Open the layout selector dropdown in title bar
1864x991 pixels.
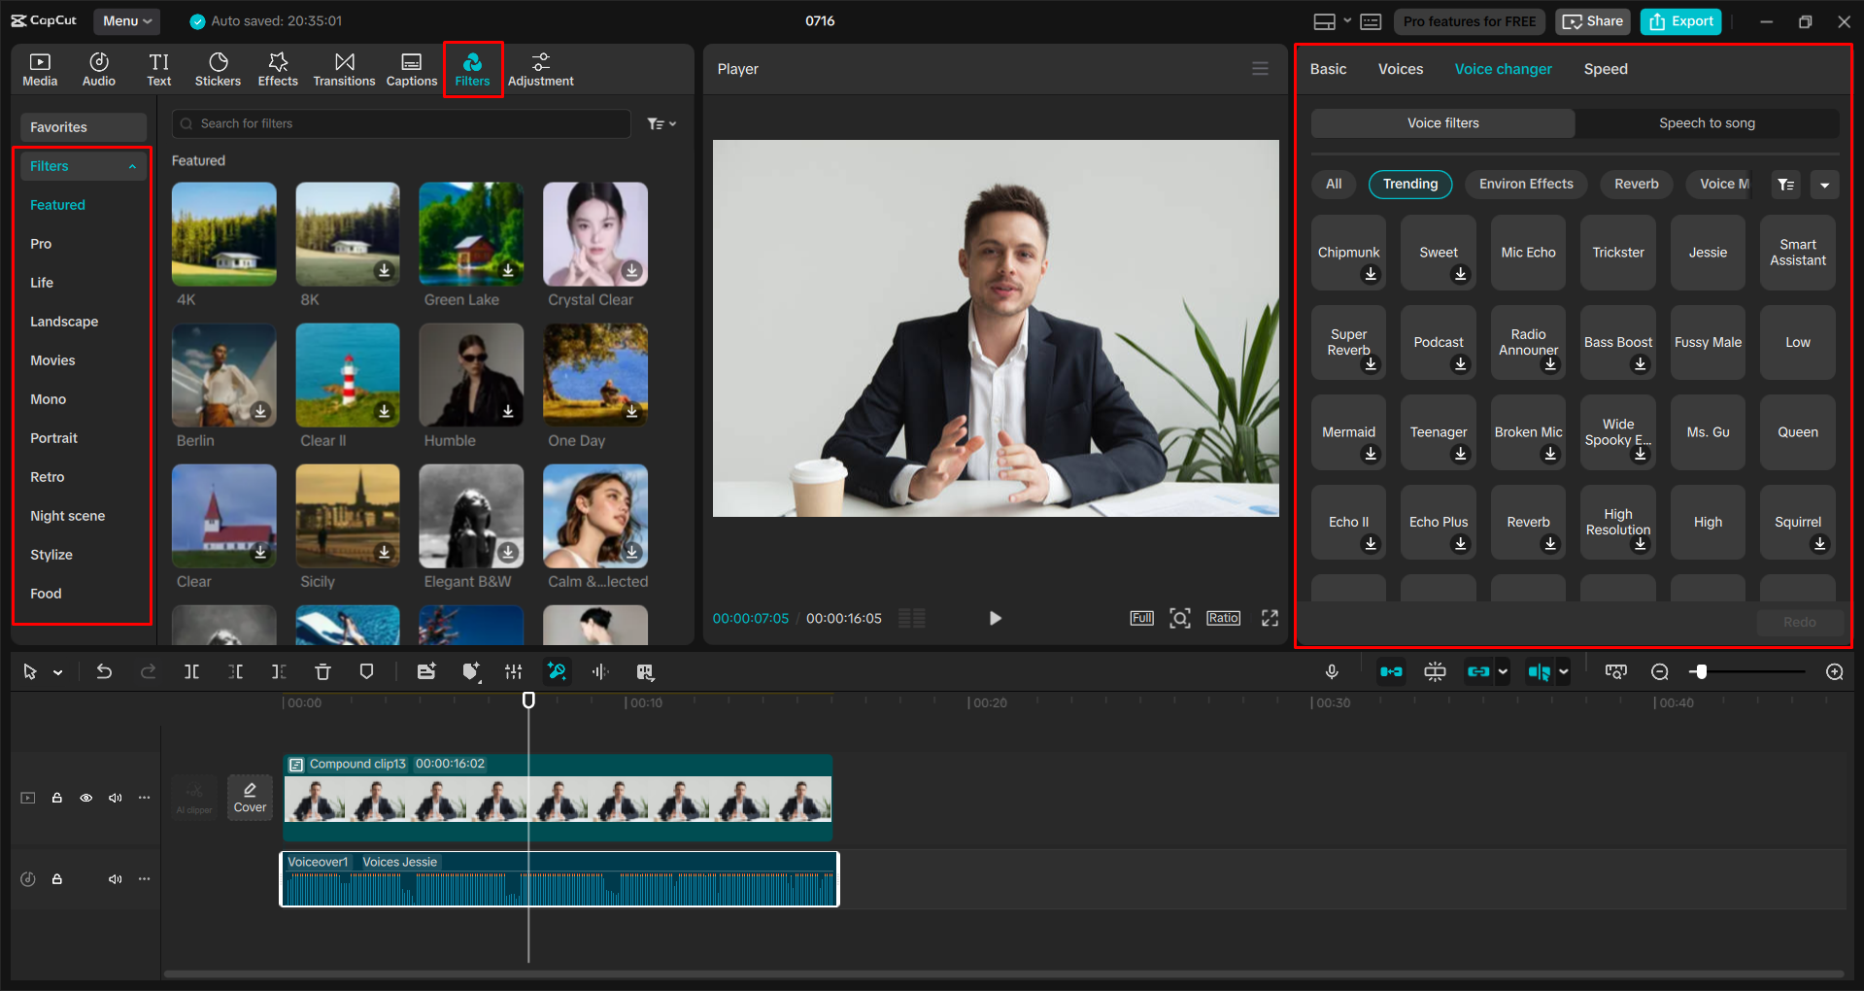(1332, 21)
